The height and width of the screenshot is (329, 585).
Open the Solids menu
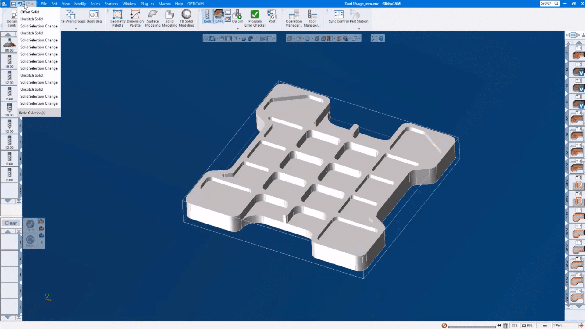pyautogui.click(x=95, y=4)
